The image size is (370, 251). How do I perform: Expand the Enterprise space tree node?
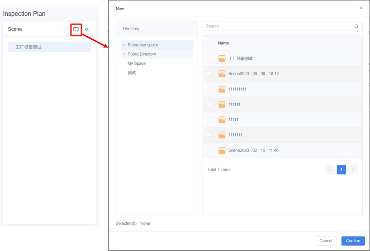[x=124, y=45]
